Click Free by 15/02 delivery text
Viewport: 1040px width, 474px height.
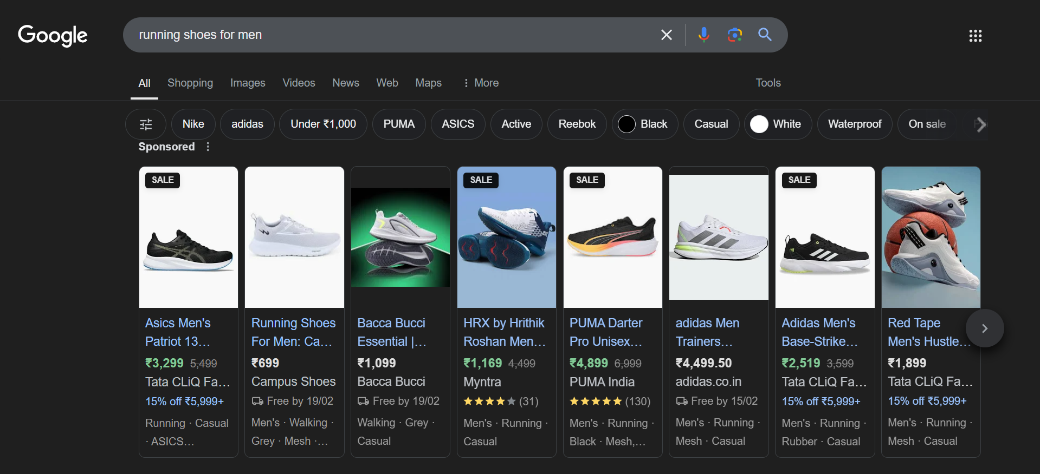click(716, 401)
